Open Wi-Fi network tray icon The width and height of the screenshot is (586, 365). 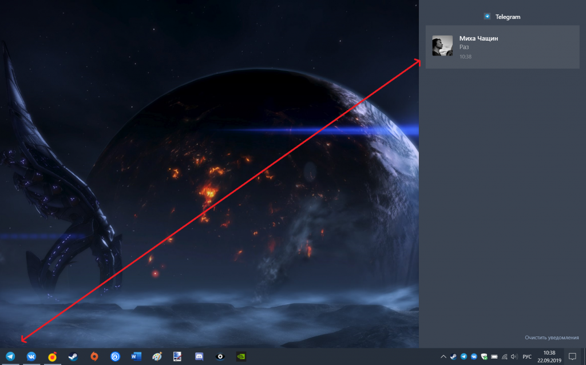pyautogui.click(x=505, y=357)
